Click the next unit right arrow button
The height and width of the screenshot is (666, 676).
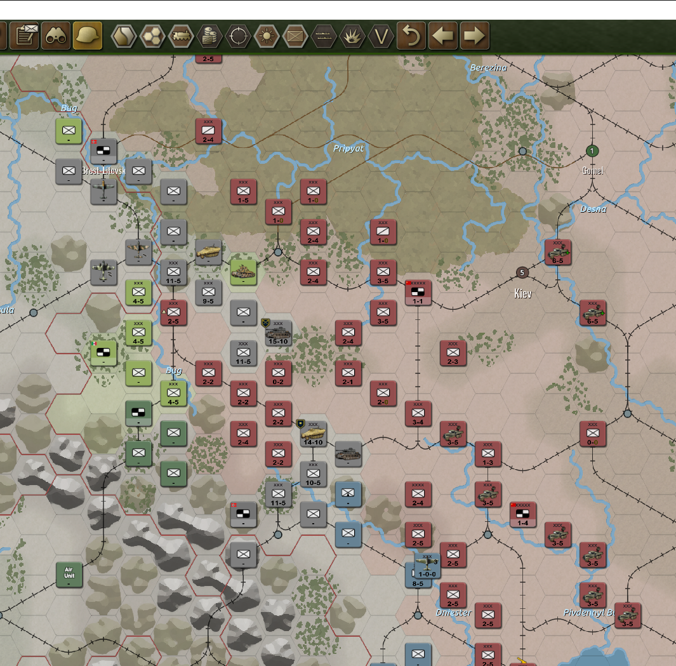[x=474, y=36]
